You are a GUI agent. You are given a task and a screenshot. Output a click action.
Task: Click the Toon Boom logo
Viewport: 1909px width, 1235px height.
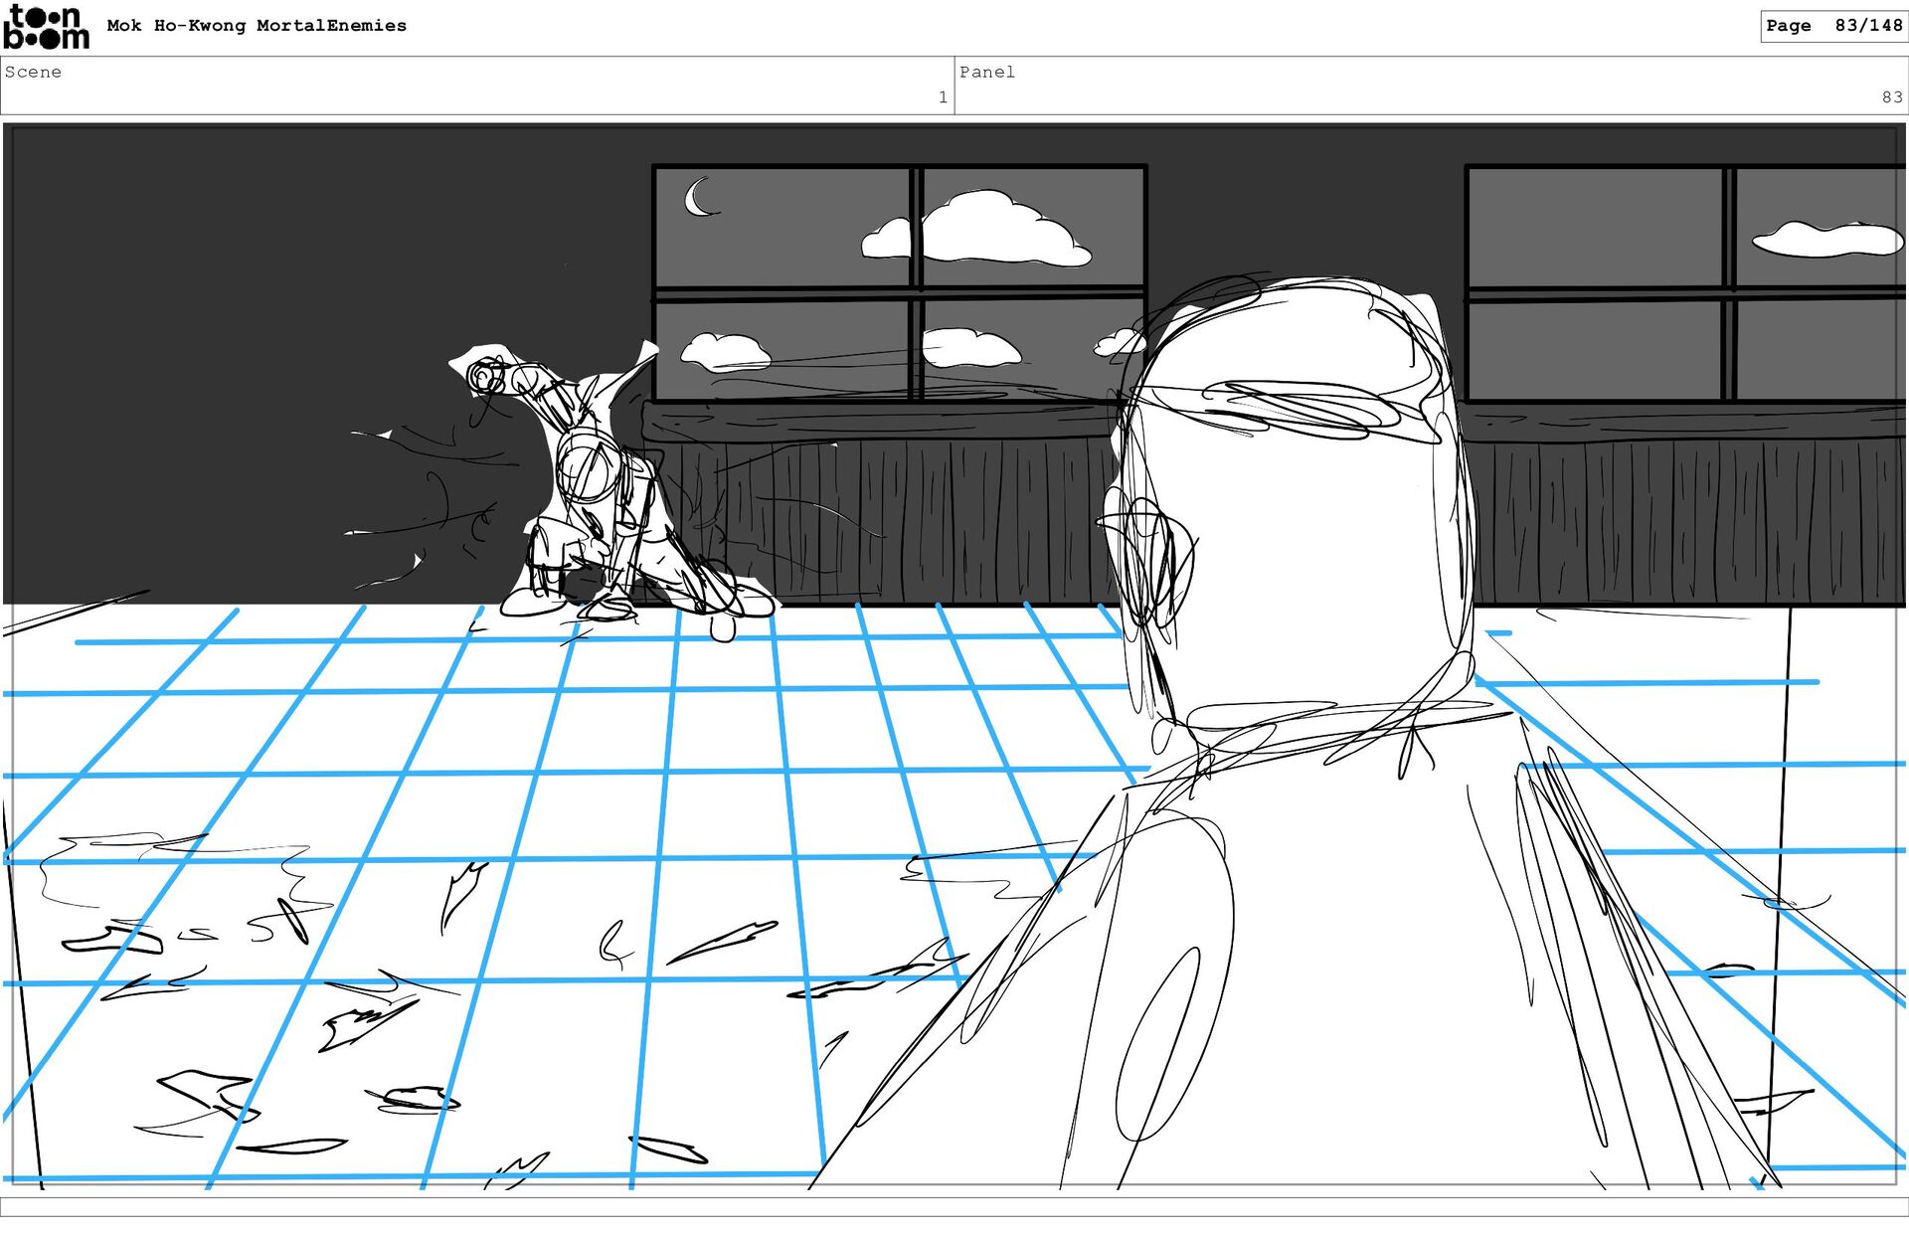(46, 27)
